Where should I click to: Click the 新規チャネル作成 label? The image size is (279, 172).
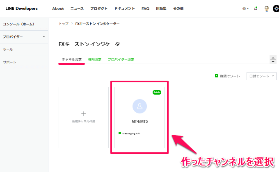(x=84, y=121)
